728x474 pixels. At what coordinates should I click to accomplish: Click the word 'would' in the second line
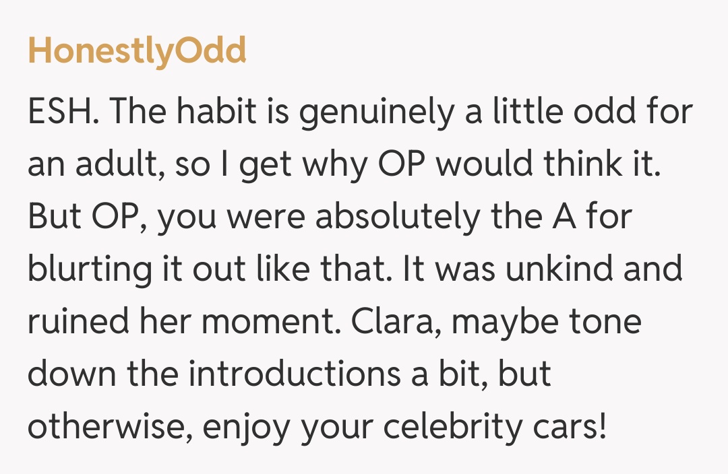pyautogui.click(x=478, y=166)
